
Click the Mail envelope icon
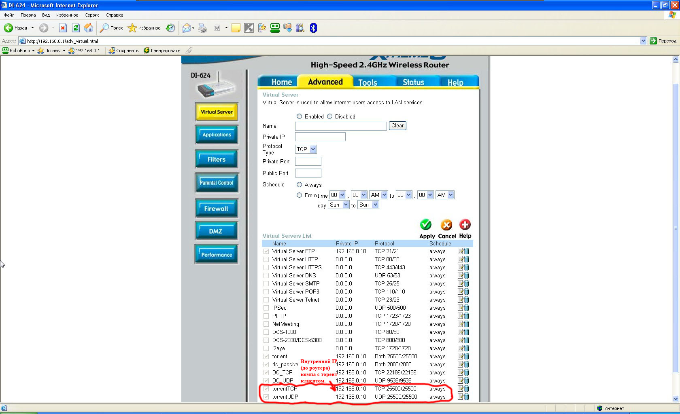187,28
